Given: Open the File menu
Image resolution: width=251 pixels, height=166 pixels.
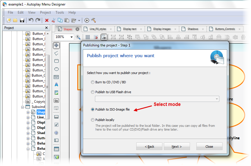Looking at the screenshot, I should [10, 12].
